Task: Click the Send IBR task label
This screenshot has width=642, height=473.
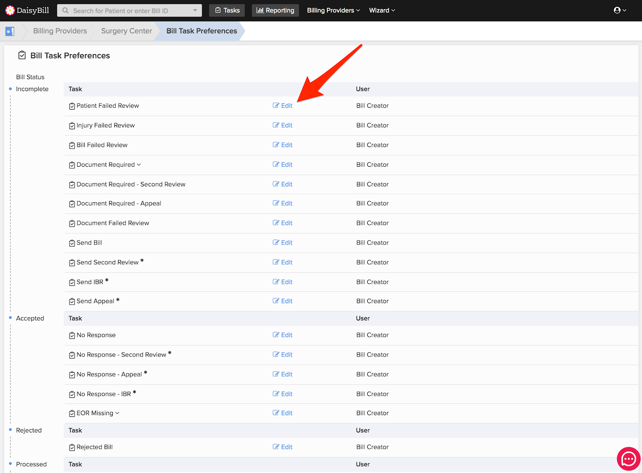Action: (90, 282)
